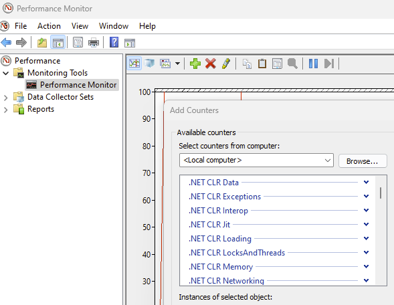The height and width of the screenshot is (305, 394).
Task: Collapse the Monitoring Tools node
Action: 6,74
